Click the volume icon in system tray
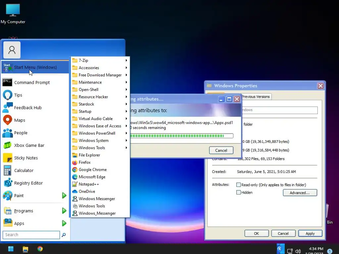Screen dimensions: 339x254 pos(298,251)
